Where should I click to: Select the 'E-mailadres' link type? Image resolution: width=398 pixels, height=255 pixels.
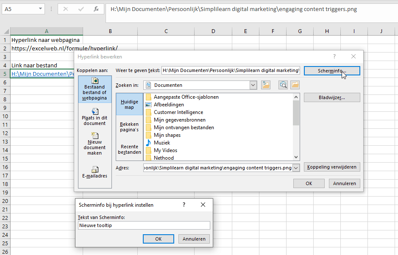(95, 172)
